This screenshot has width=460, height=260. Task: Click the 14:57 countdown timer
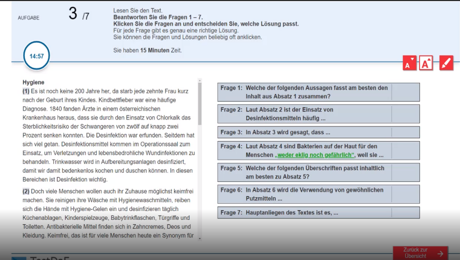36,56
